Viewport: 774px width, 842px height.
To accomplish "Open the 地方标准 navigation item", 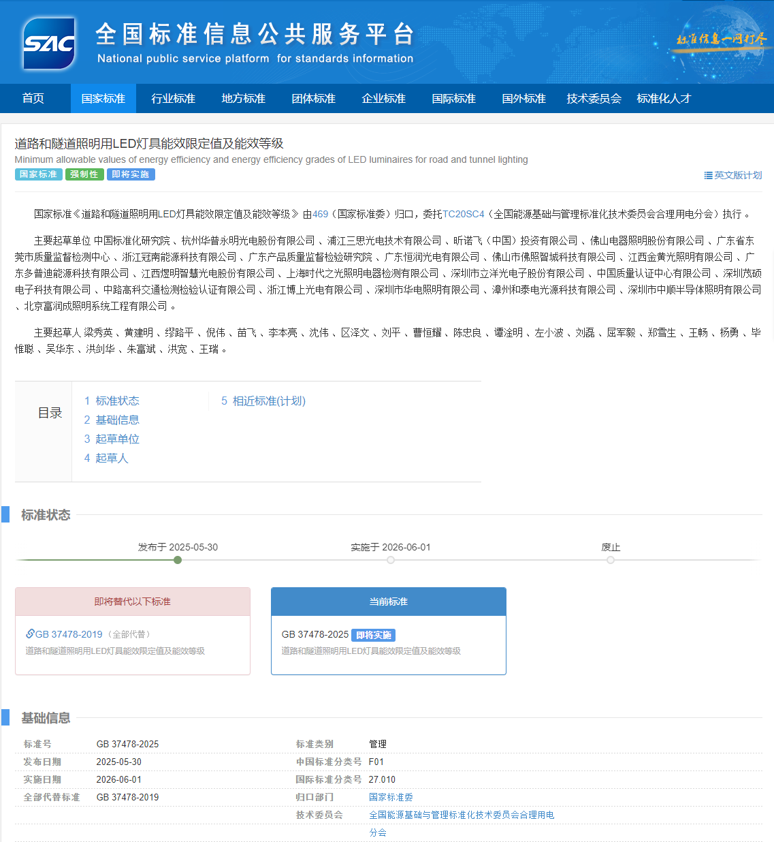I will tap(243, 99).
